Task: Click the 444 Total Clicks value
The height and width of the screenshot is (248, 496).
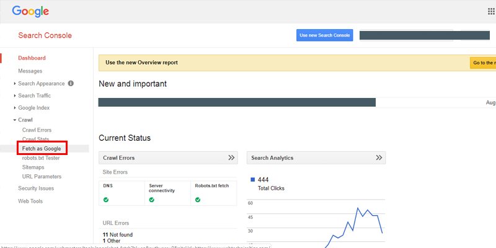Action: point(263,180)
